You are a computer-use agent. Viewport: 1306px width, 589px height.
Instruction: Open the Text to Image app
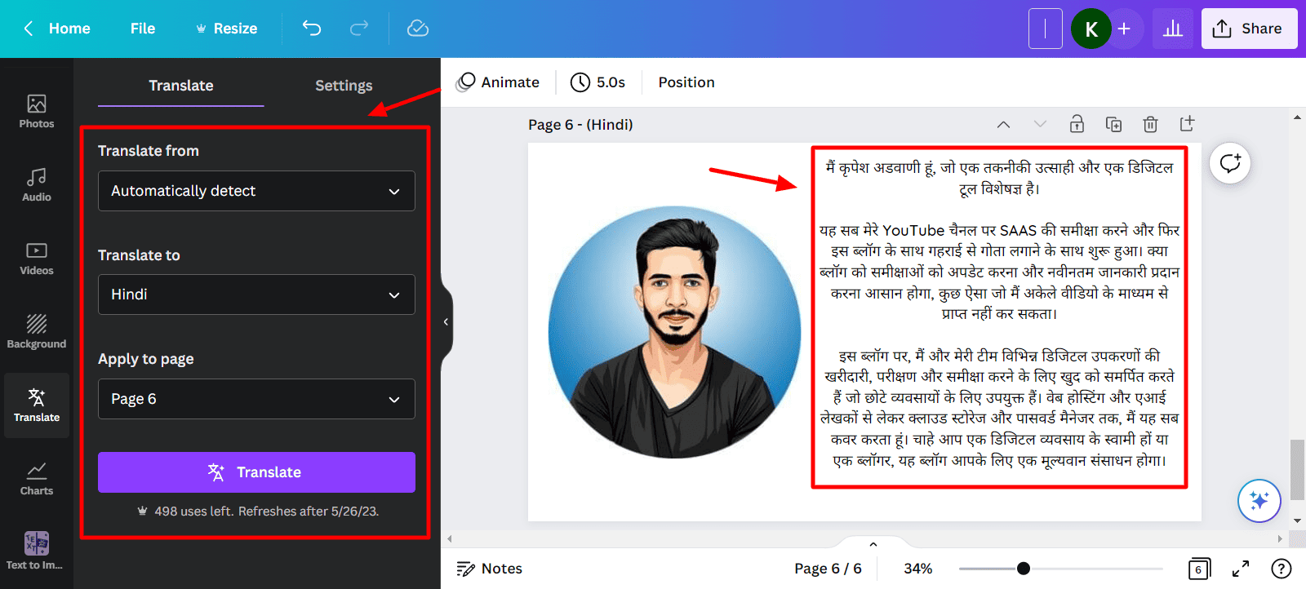click(37, 551)
